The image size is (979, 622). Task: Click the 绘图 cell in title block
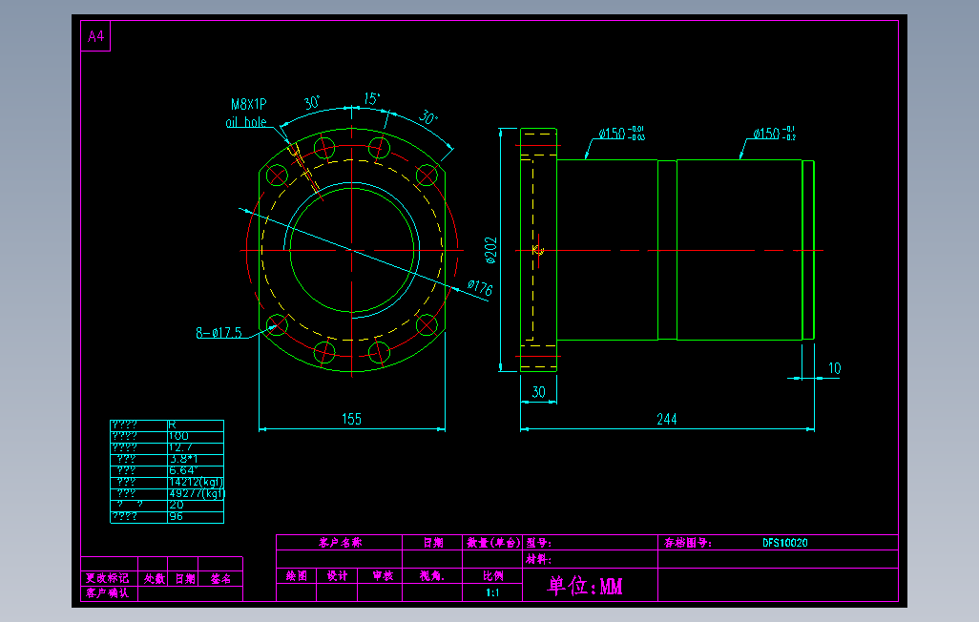pyautogui.click(x=297, y=576)
